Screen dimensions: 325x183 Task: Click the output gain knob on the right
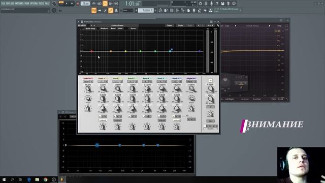210,88
